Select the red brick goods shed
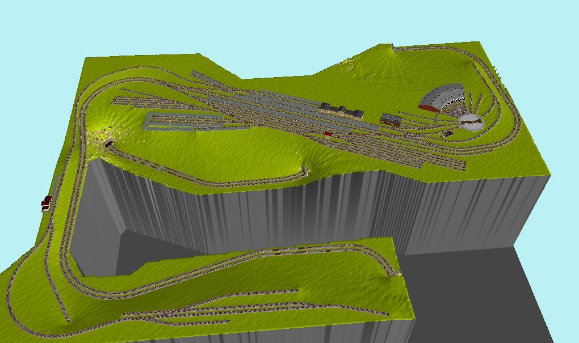The image size is (579, 343). (391, 119)
